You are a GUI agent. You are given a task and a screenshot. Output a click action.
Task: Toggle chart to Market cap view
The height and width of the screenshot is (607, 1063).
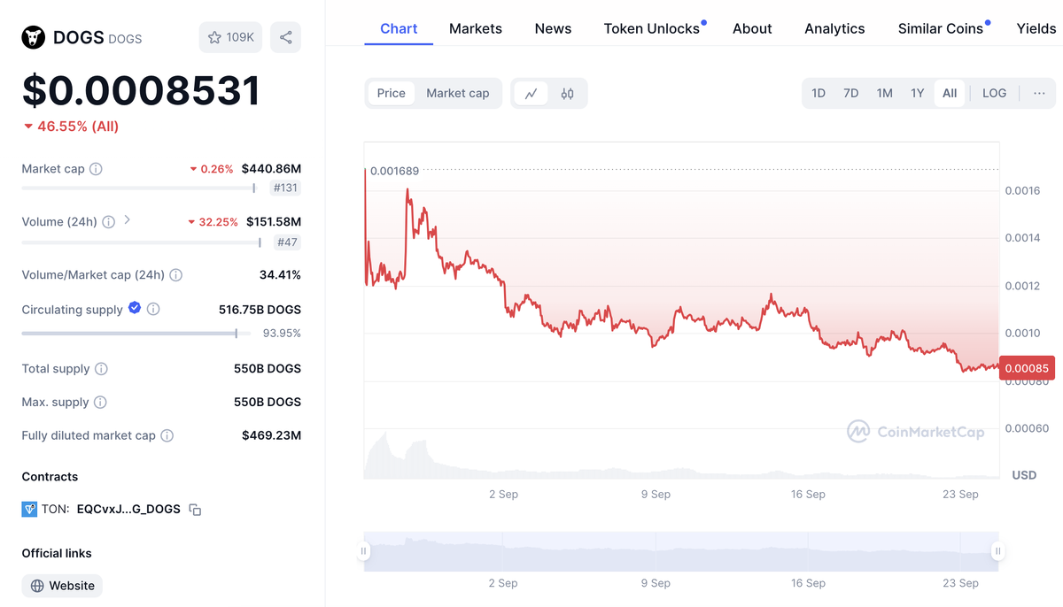(x=457, y=93)
